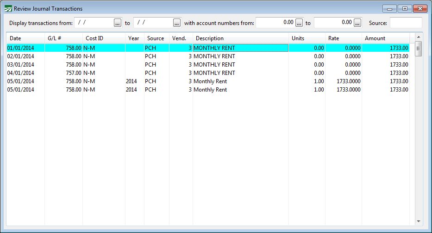Click the scroll down arrow in the list
Image resolution: width=432 pixels, height=233 pixels.
(x=418, y=221)
